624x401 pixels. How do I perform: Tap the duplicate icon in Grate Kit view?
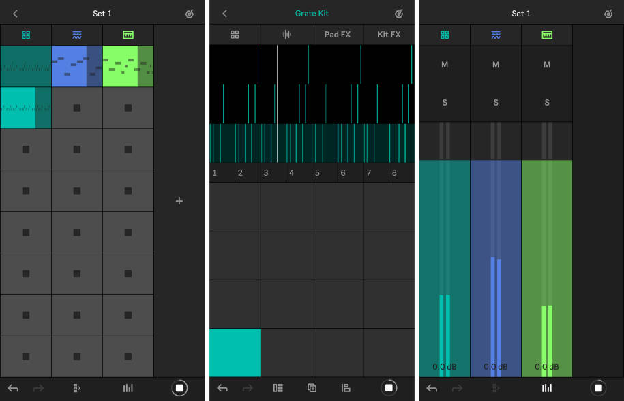[312, 388]
